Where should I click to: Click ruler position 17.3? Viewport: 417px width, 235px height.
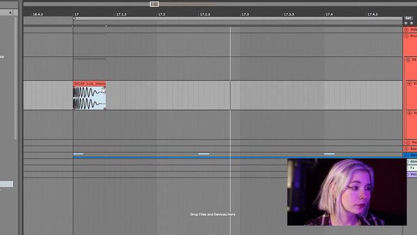[245, 14]
